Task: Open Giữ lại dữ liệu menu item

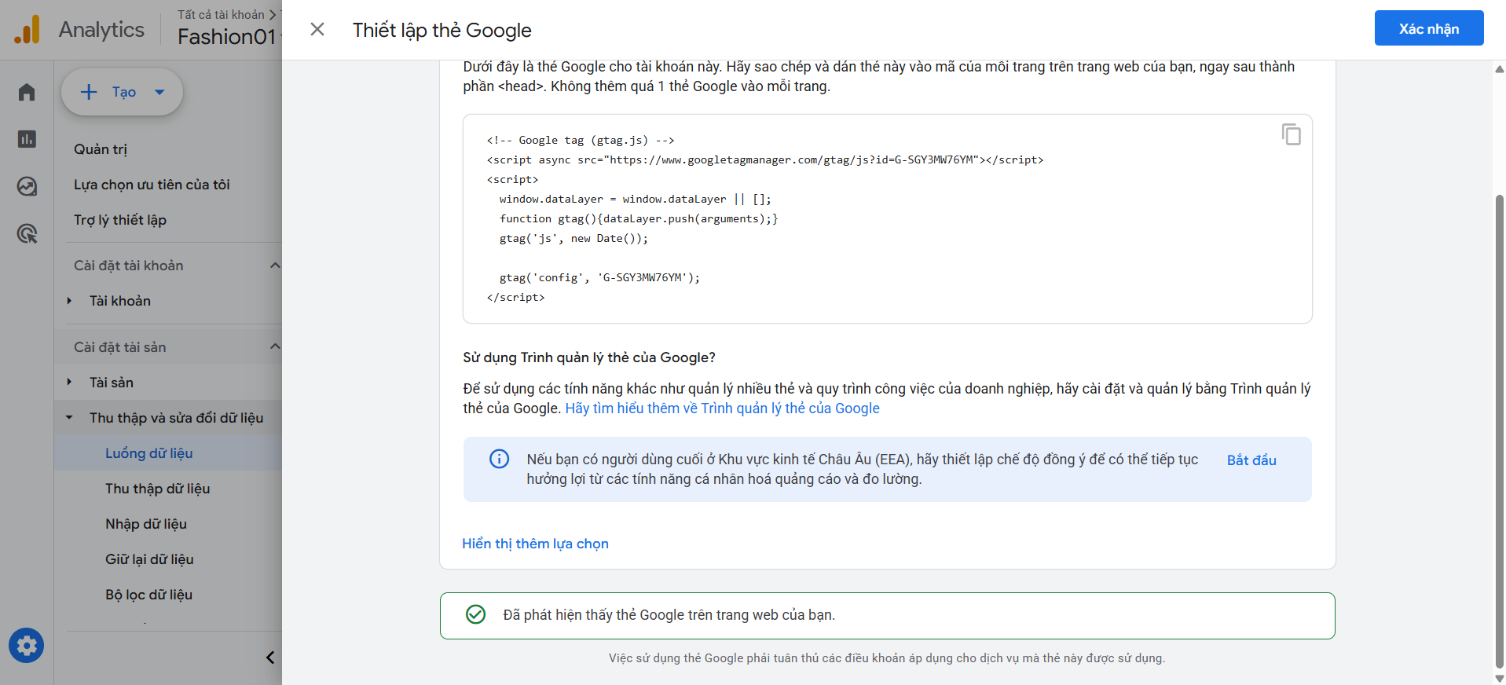Action: [149, 559]
